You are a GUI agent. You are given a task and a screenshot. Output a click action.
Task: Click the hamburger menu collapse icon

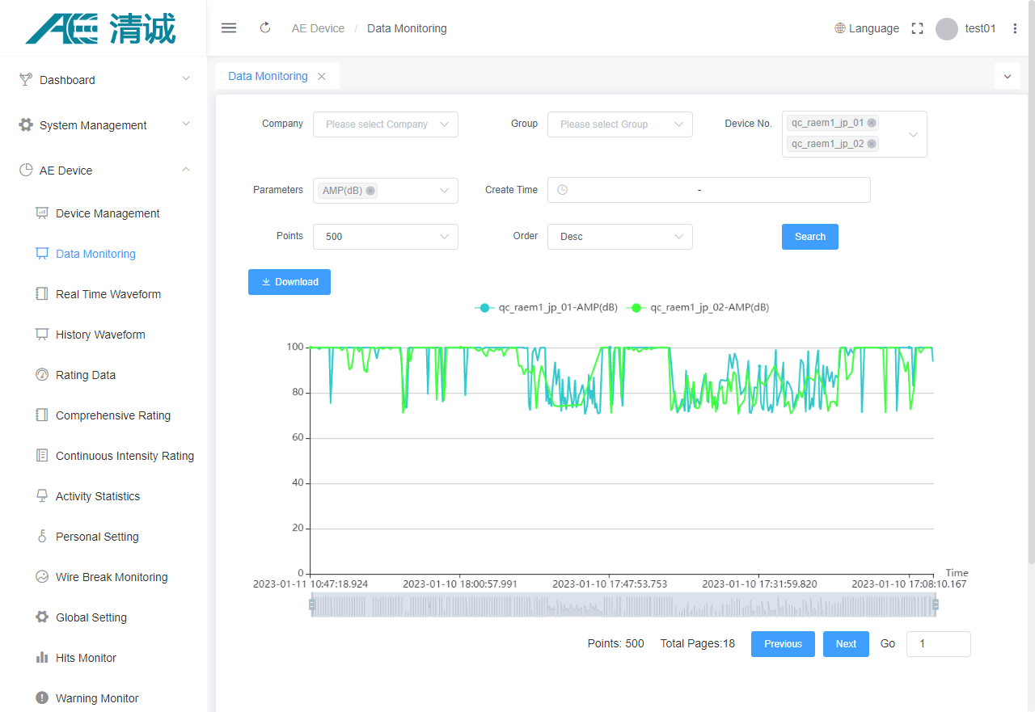229,28
